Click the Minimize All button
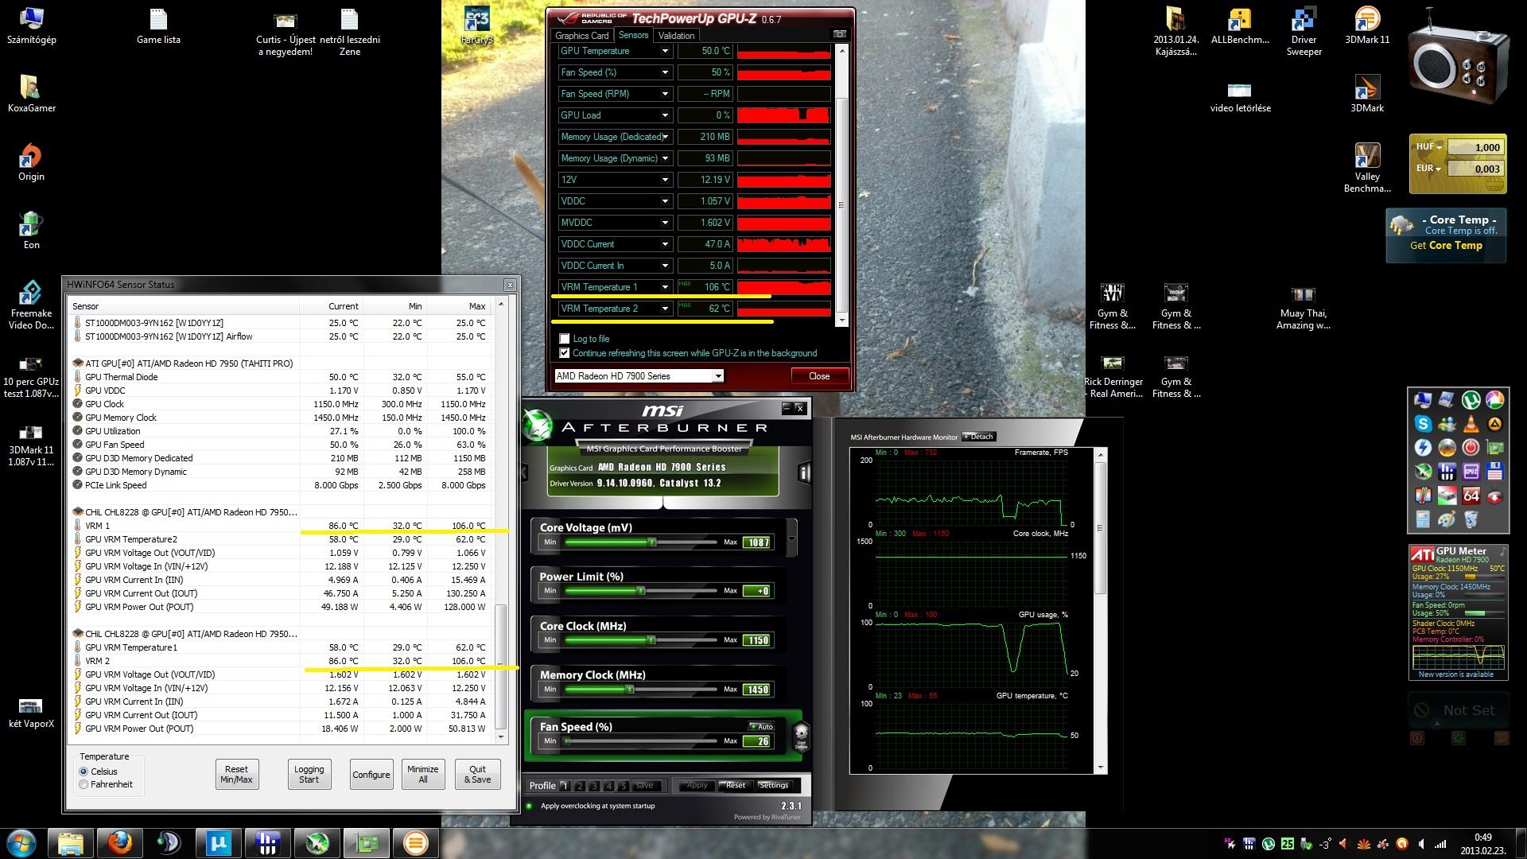The width and height of the screenshot is (1527, 859). pyautogui.click(x=422, y=774)
